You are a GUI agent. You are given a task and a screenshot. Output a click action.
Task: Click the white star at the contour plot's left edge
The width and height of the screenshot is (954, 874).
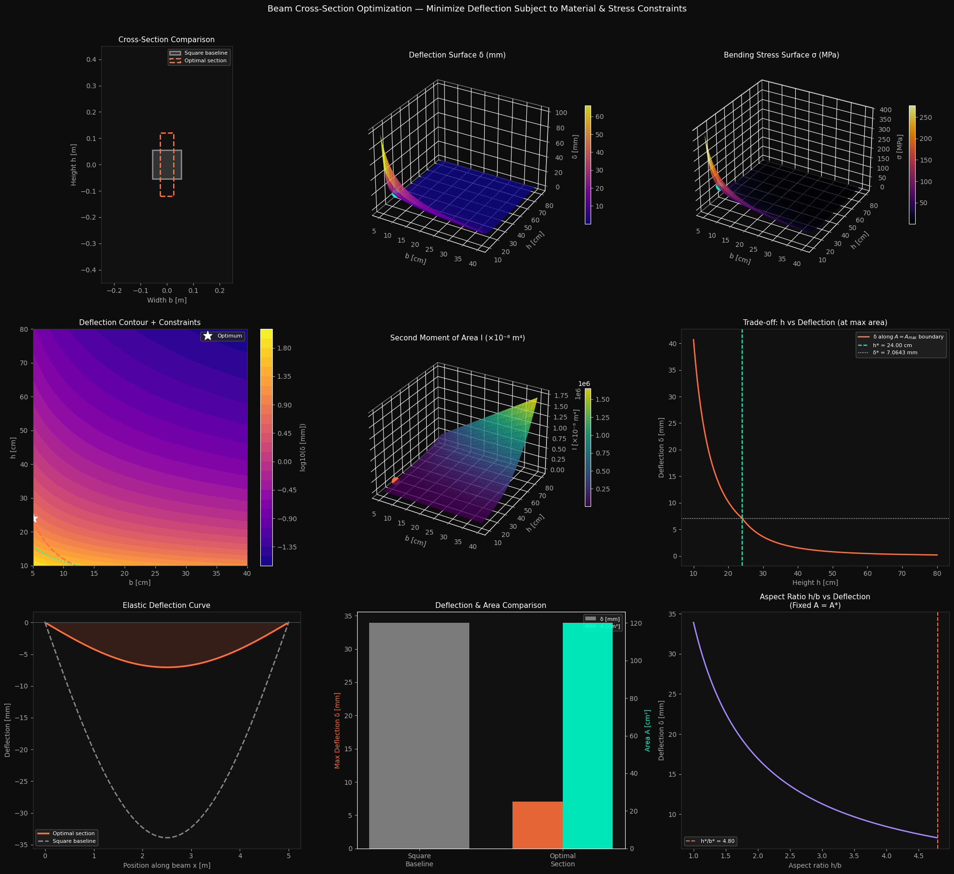(x=34, y=519)
